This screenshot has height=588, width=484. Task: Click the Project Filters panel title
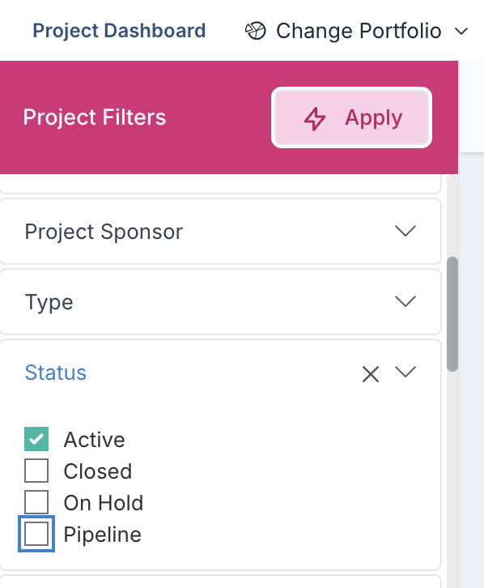pyautogui.click(x=95, y=117)
